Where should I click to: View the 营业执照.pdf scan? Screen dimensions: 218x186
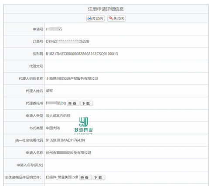pos(85,177)
